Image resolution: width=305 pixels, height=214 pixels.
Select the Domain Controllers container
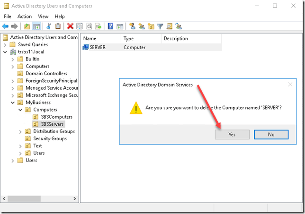[46, 73]
